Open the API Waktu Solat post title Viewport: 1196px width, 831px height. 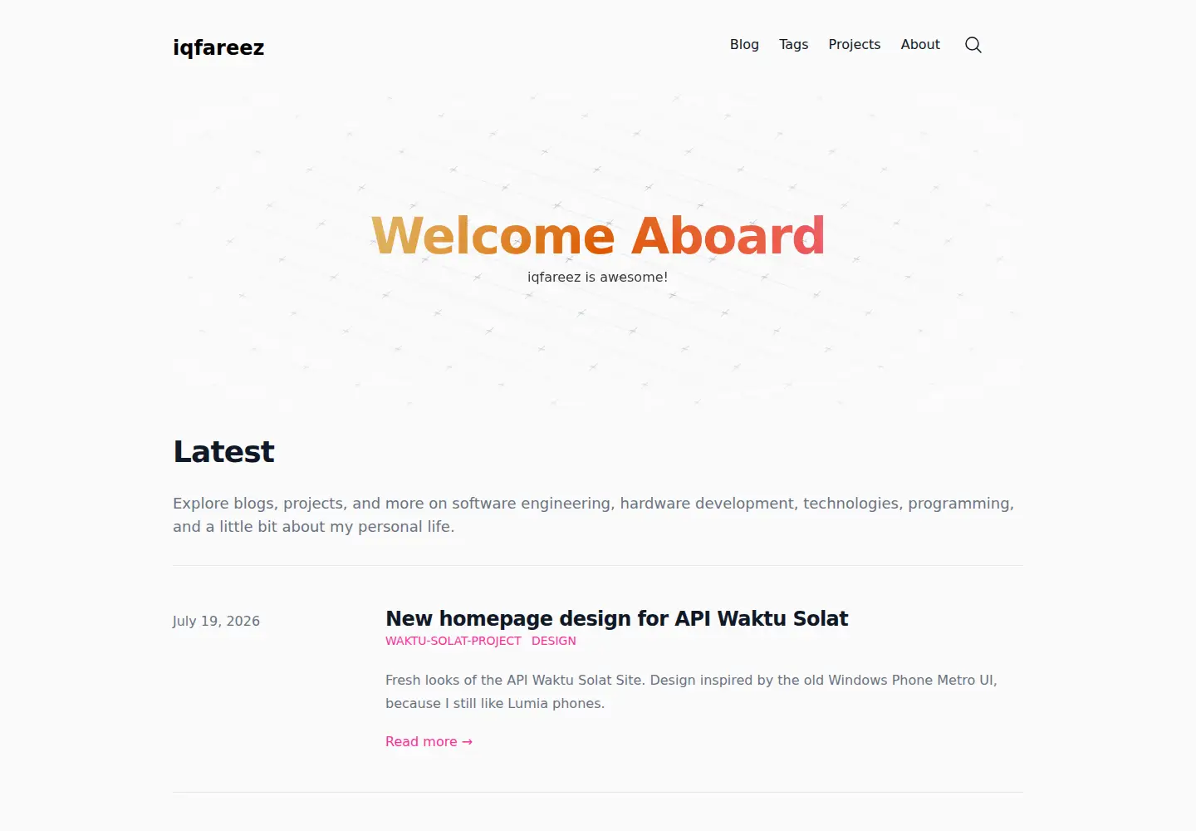pos(616,618)
